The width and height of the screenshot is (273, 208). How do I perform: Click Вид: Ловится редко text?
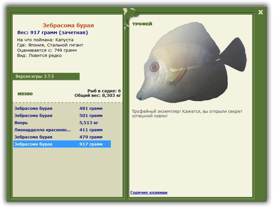click(x=39, y=56)
